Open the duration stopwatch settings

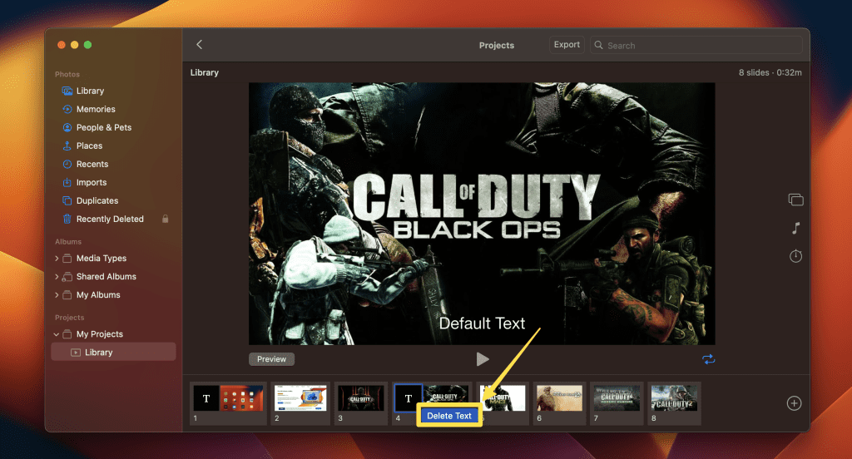click(x=795, y=256)
